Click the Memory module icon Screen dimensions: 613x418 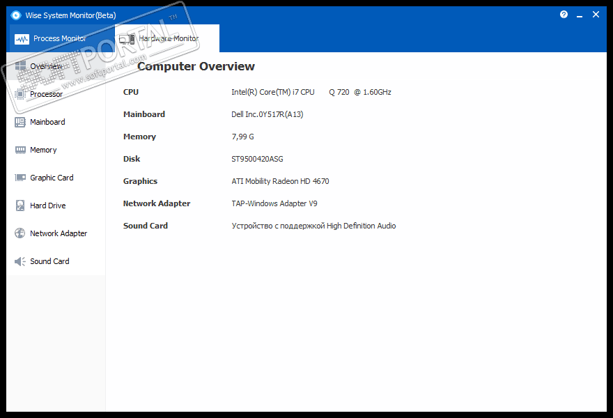(20, 150)
